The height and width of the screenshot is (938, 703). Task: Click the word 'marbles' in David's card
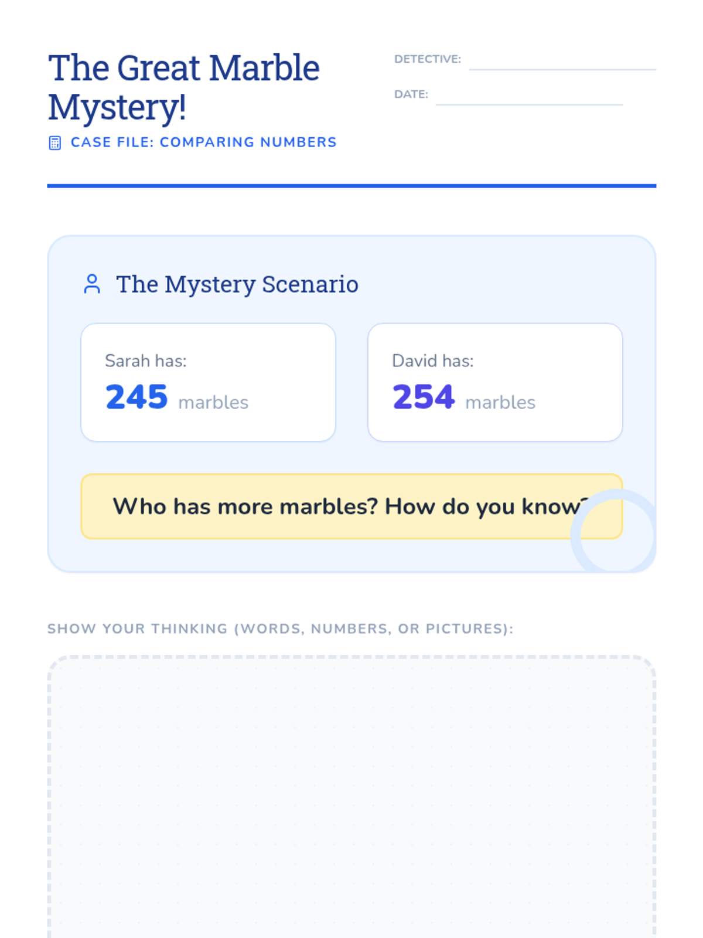(500, 403)
